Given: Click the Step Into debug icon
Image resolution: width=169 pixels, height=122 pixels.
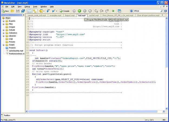Looking at the screenshot, I should 96,11.
